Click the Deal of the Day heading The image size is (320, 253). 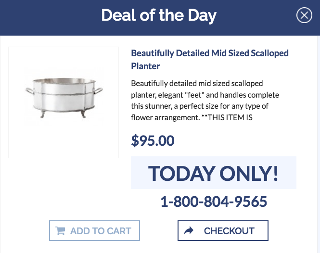tap(159, 16)
